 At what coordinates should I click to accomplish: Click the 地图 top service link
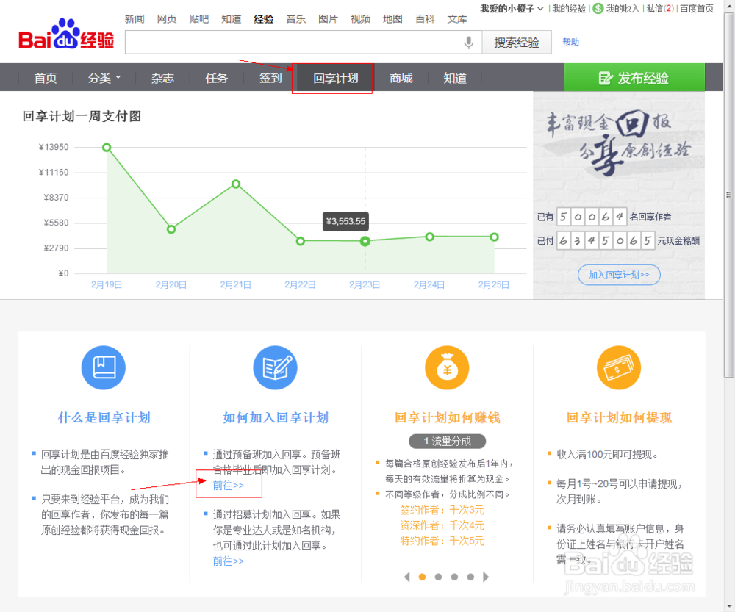392,19
